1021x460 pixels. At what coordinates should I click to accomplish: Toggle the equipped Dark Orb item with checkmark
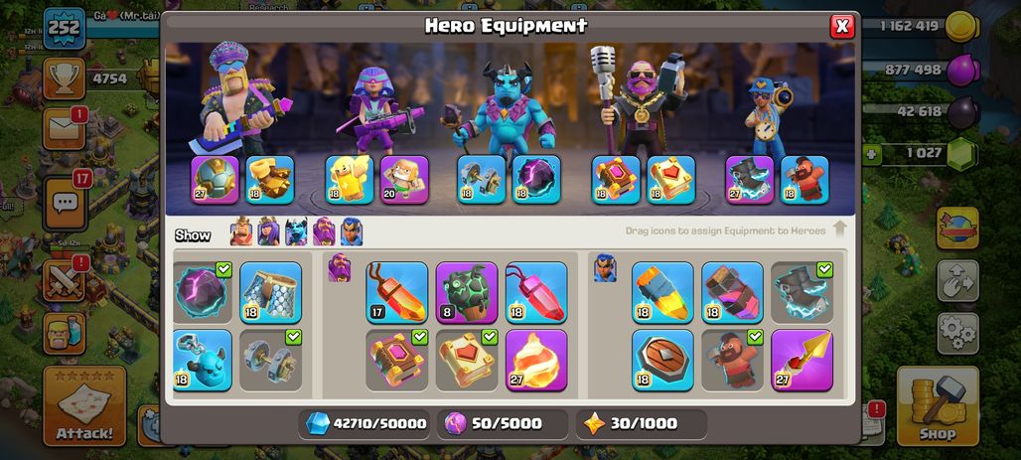pyautogui.click(x=203, y=292)
